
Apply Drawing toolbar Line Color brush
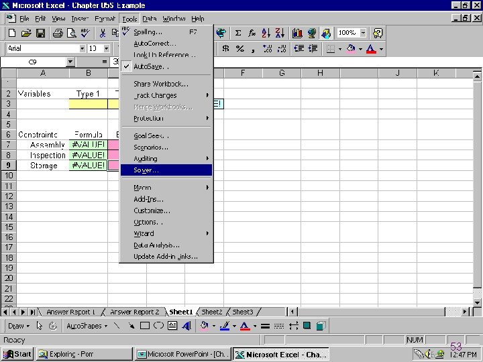click(225, 326)
